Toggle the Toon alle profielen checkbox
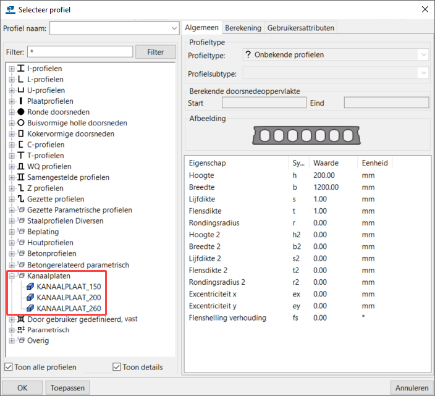The image size is (435, 396). point(8,367)
